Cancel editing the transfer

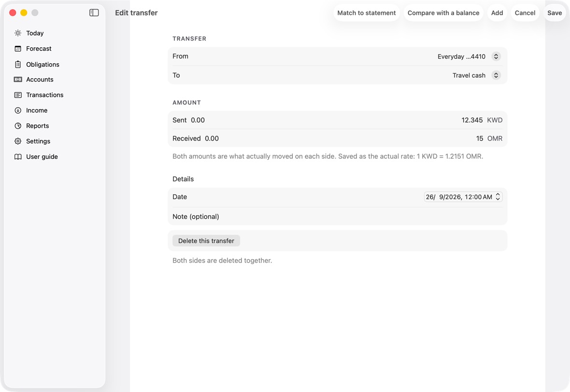(525, 13)
